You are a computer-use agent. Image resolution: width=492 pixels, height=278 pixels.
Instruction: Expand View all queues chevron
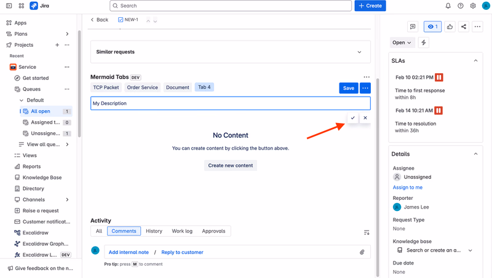pyautogui.click(x=67, y=145)
